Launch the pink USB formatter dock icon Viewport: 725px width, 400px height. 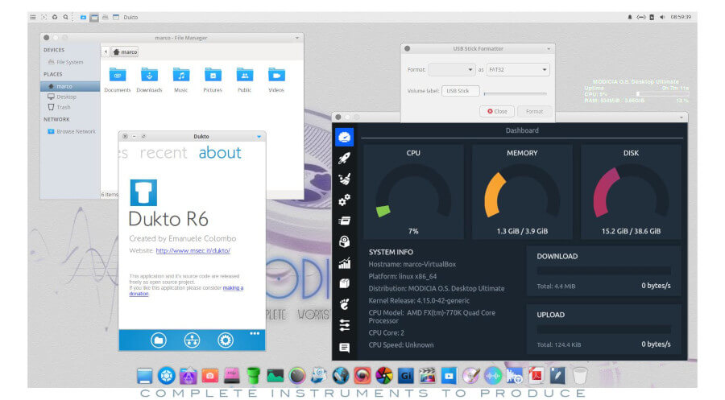coord(232,376)
